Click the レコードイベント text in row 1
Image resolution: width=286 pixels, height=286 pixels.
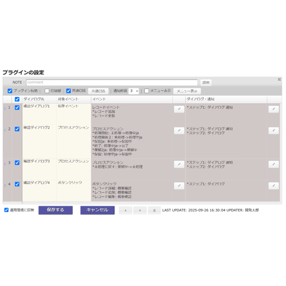pyautogui.click(x=106, y=108)
